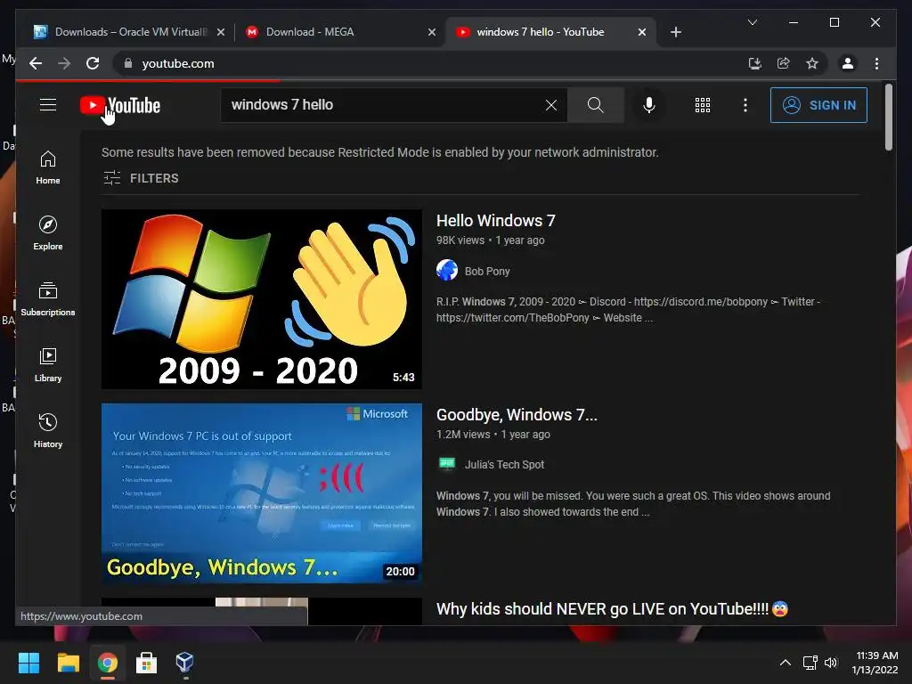Click the install app icon in address bar
912x684 pixels.
tap(755, 63)
